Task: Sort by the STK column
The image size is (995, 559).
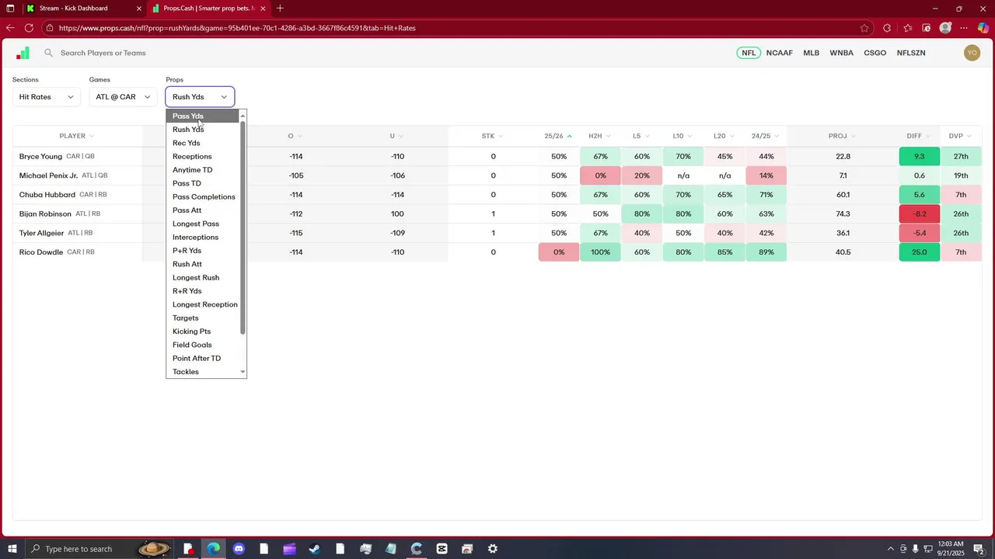Action: pyautogui.click(x=493, y=137)
